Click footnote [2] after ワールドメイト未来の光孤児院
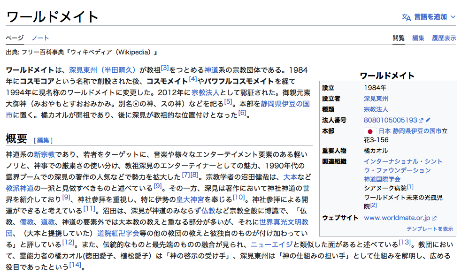 click(x=373, y=205)
